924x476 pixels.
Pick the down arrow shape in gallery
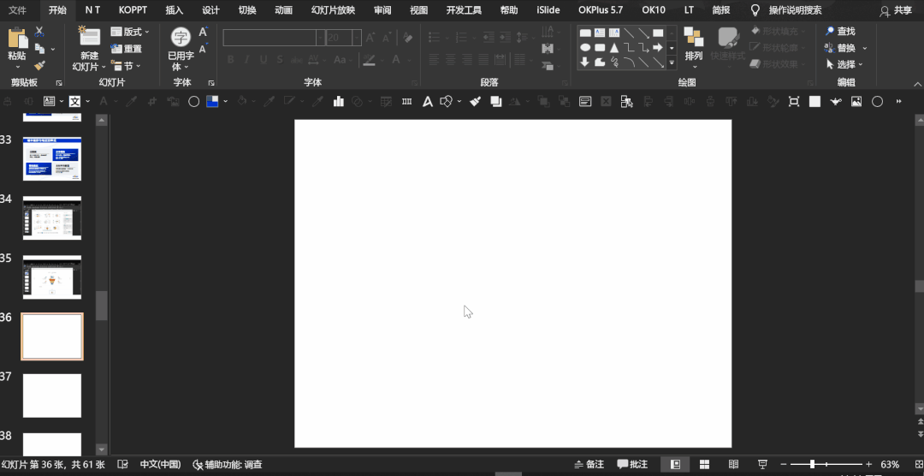(x=585, y=62)
